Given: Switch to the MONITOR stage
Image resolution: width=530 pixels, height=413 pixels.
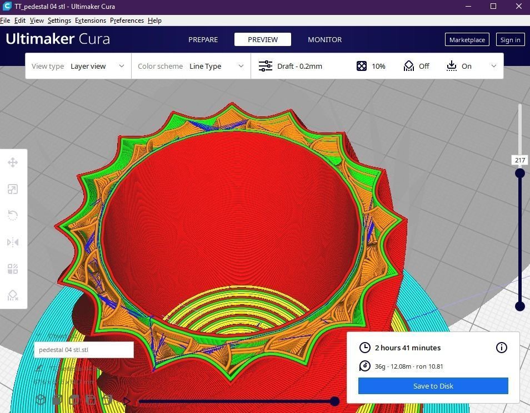Looking at the screenshot, I should (325, 39).
